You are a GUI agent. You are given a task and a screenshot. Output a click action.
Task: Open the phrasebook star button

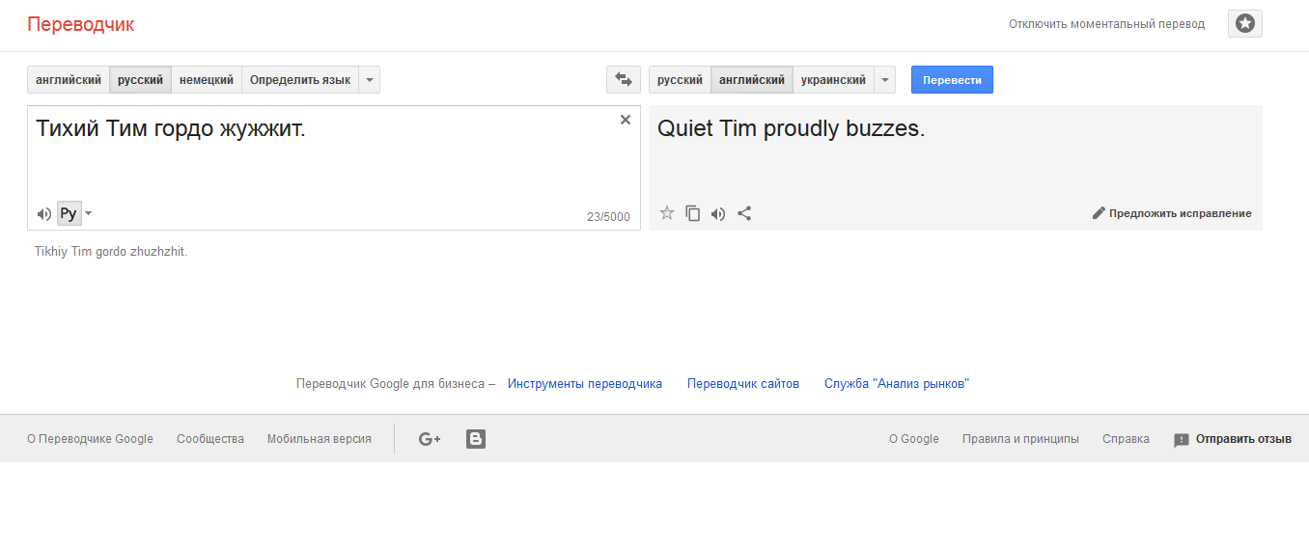(1244, 24)
